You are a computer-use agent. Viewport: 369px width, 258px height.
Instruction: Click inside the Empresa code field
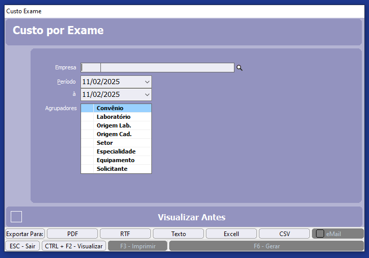(x=91, y=68)
